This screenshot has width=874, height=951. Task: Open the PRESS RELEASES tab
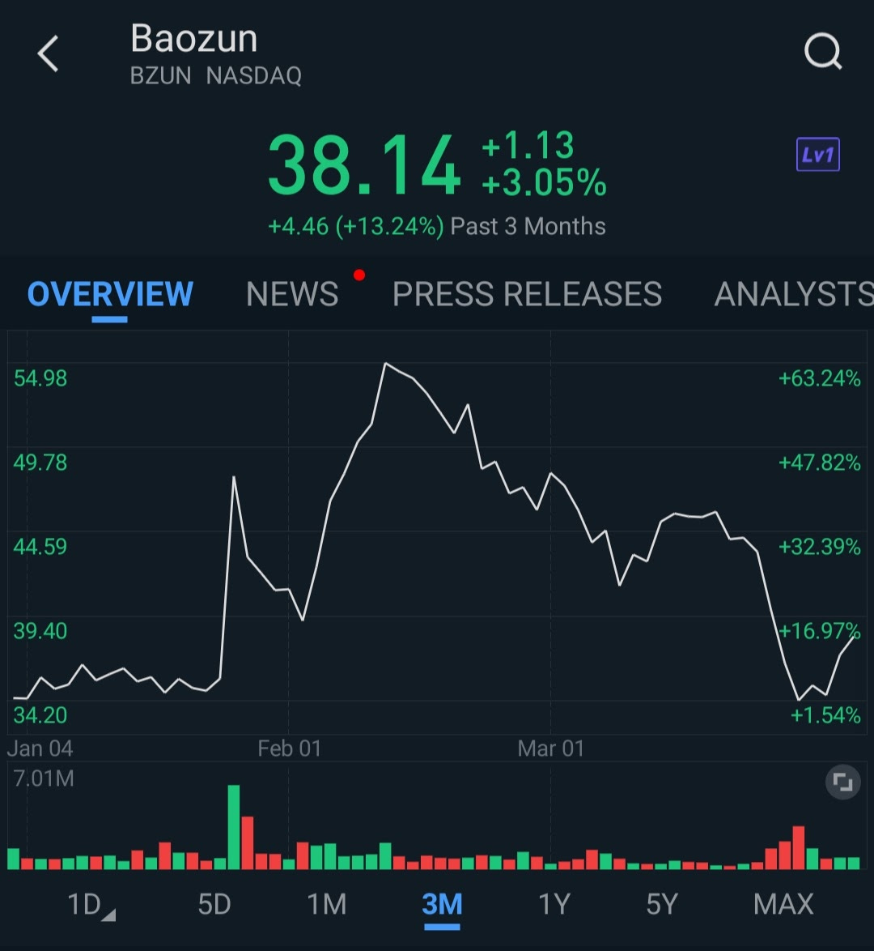point(527,294)
